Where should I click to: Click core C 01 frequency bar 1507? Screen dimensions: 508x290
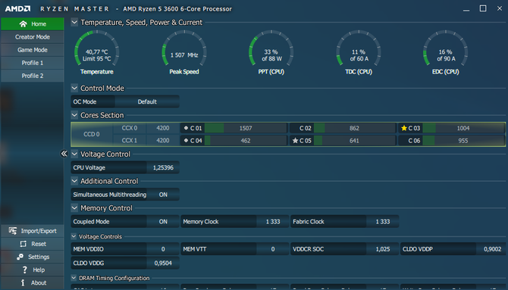tap(246, 128)
